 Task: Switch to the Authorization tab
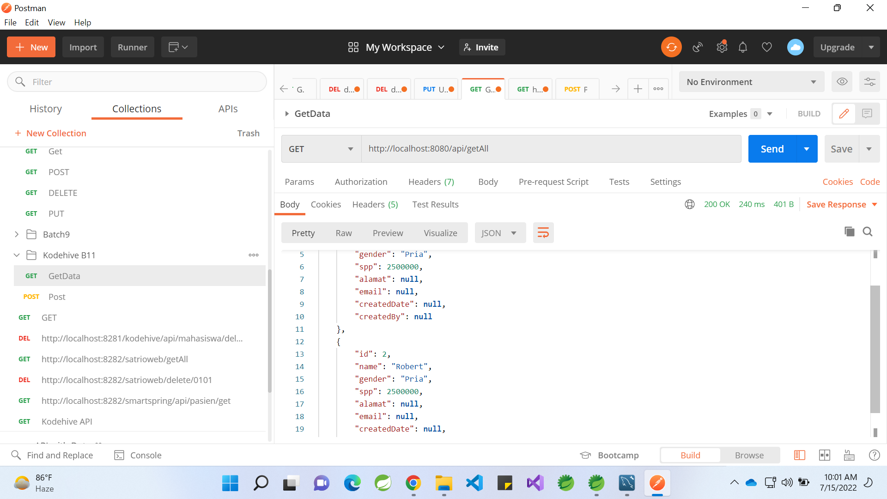pyautogui.click(x=361, y=182)
